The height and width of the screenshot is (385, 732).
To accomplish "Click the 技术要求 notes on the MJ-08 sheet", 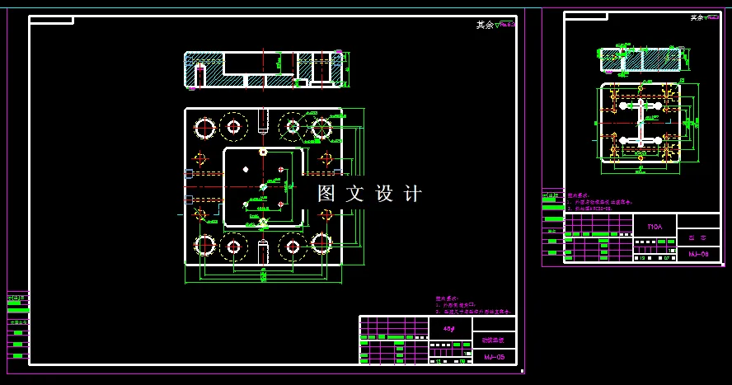I will [x=600, y=202].
